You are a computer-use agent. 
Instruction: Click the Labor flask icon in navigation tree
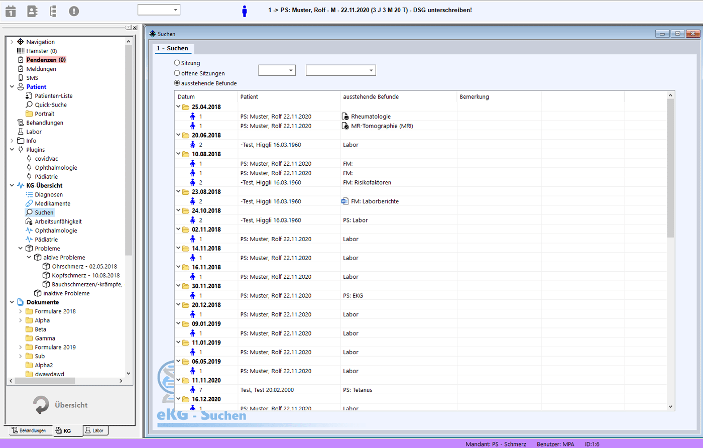[21, 132]
